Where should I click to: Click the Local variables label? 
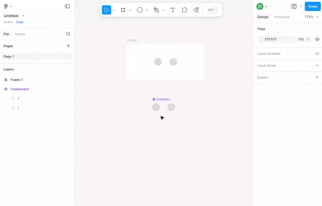pyautogui.click(x=269, y=54)
